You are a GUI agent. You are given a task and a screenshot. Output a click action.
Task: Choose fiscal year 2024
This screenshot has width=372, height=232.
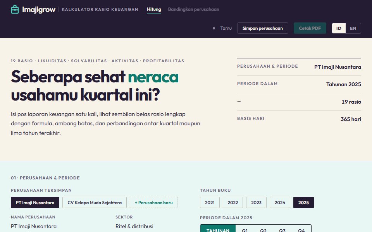tap(280, 202)
